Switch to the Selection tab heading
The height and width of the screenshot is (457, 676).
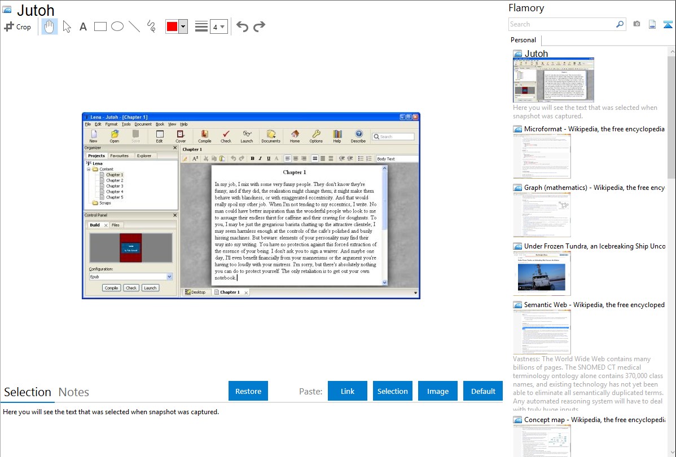28,392
